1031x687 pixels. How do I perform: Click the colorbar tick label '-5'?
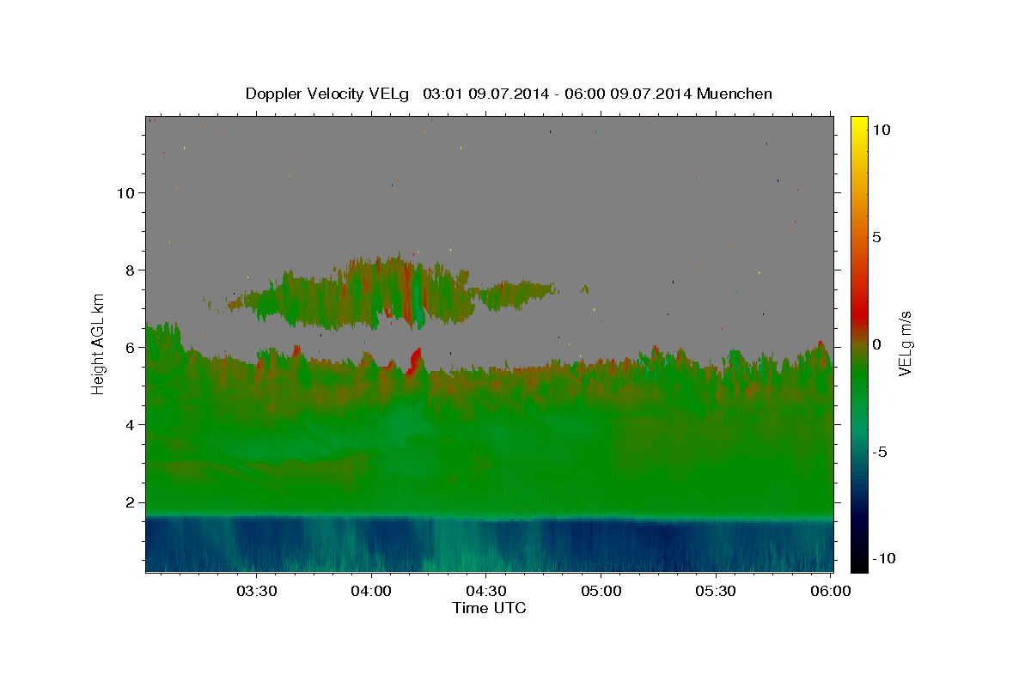click(881, 452)
